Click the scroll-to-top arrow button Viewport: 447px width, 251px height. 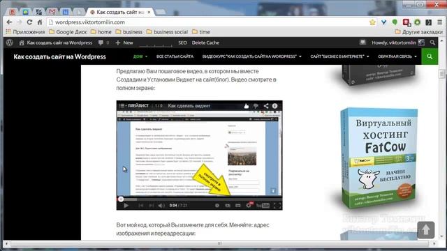click(x=426, y=230)
